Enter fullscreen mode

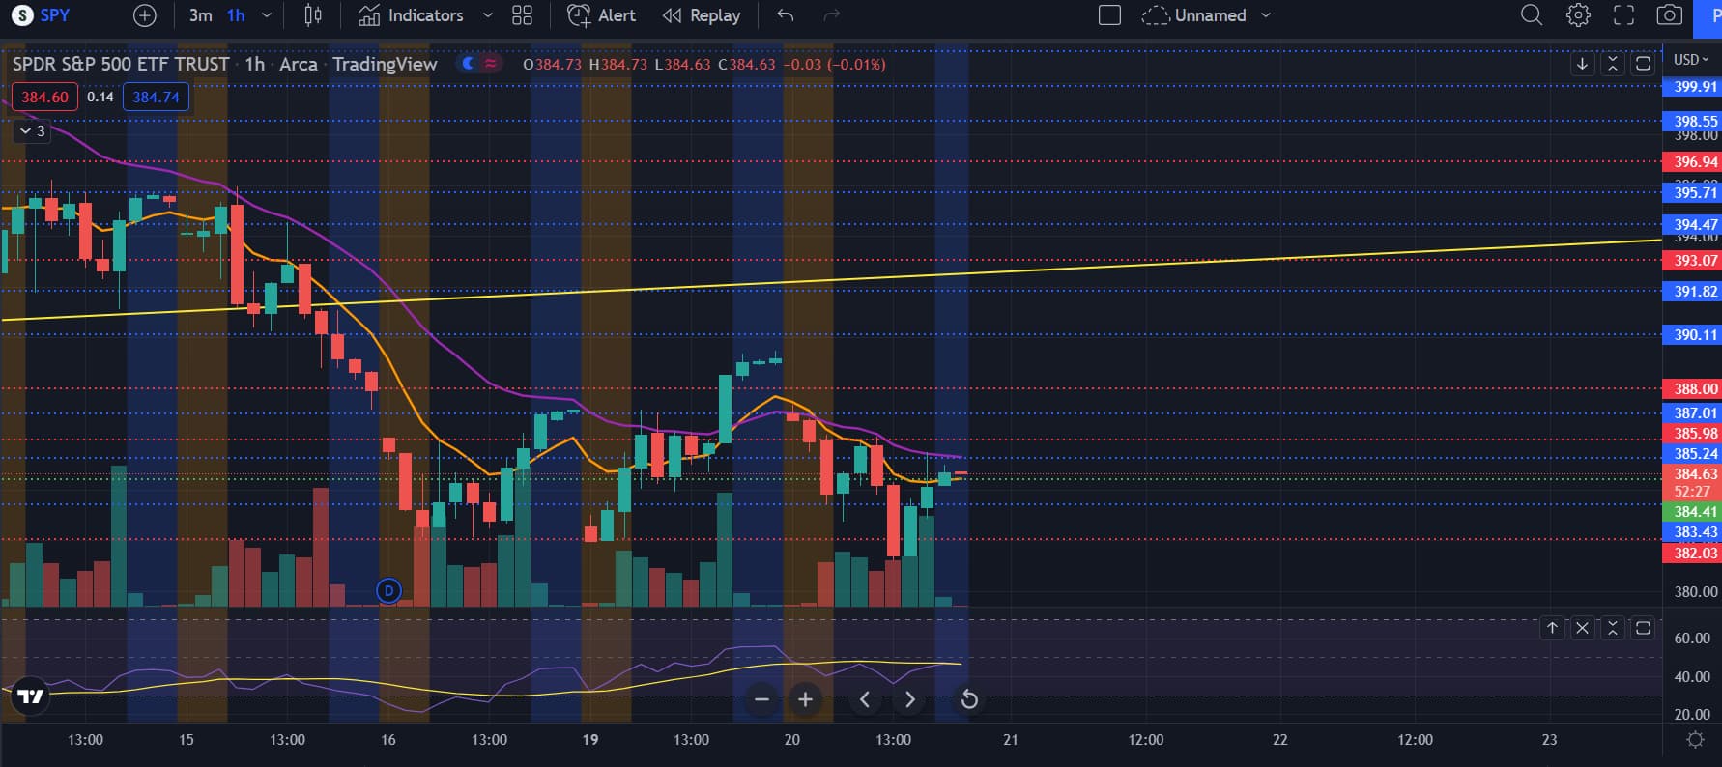click(1624, 15)
